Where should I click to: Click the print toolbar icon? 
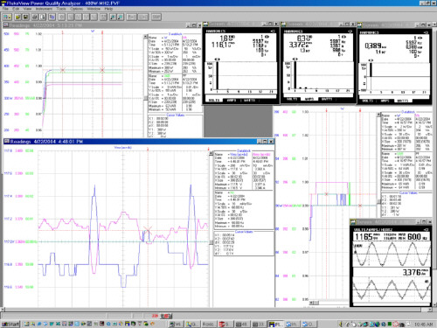(x=35, y=17)
